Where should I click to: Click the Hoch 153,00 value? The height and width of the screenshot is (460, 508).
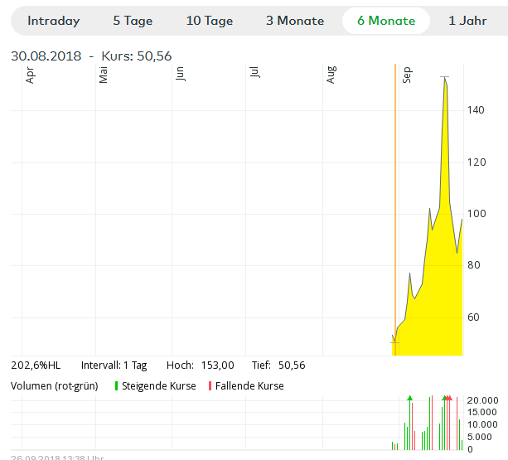217,366
